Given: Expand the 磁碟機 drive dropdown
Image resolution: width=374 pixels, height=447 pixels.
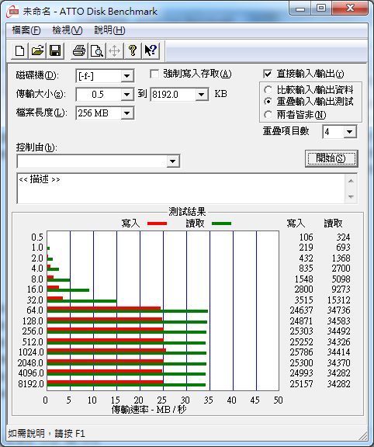Looking at the screenshot, I should click(126, 76).
